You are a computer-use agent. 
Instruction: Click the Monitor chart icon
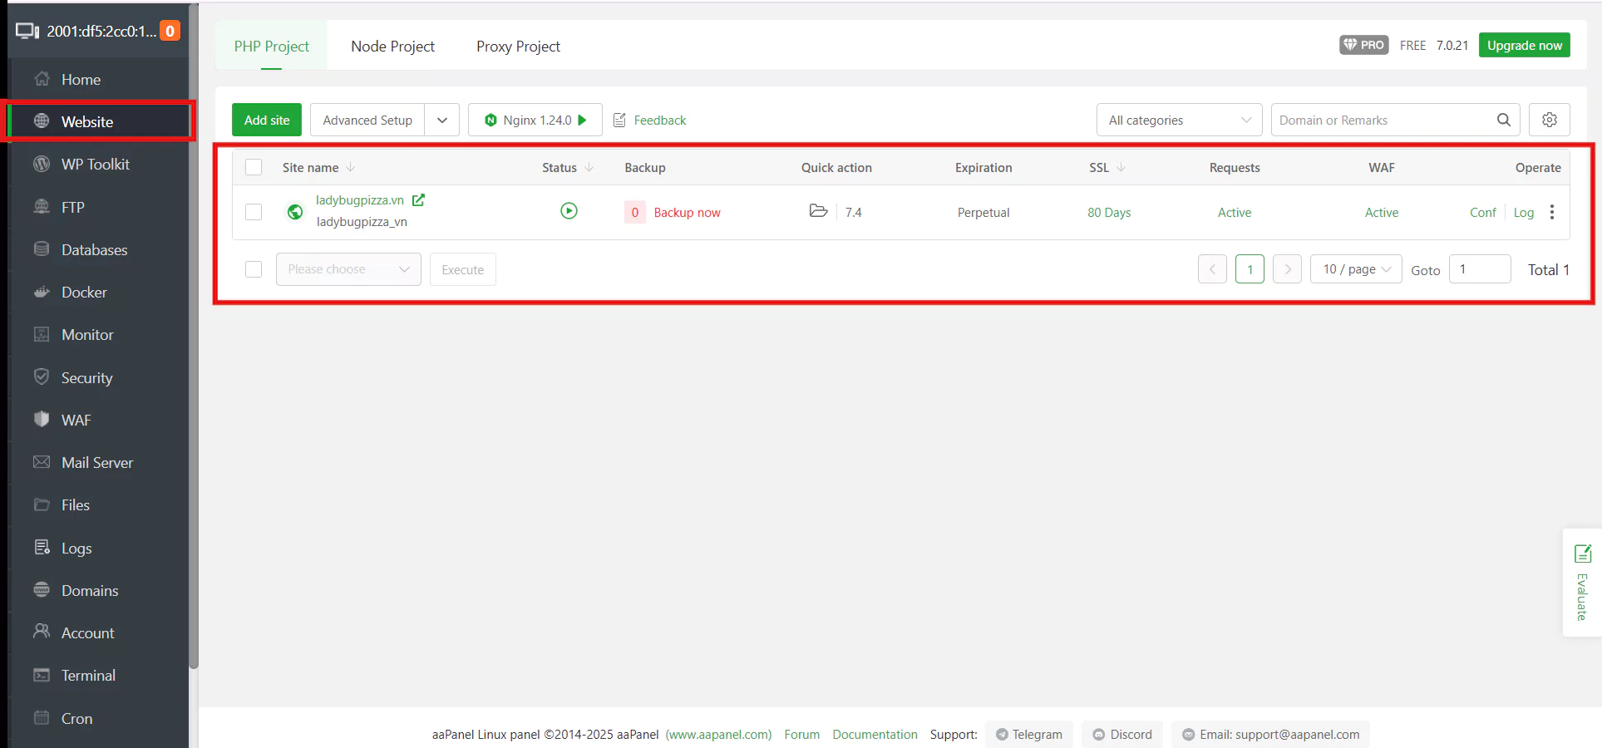tap(42, 334)
